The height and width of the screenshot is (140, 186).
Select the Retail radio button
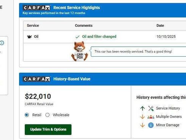tap(27, 115)
